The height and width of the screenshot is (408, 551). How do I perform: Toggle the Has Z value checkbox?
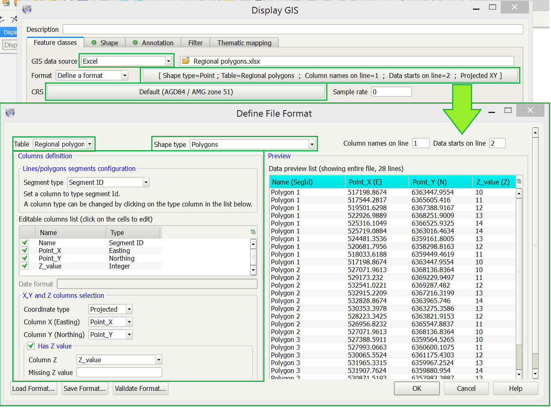coord(31,346)
